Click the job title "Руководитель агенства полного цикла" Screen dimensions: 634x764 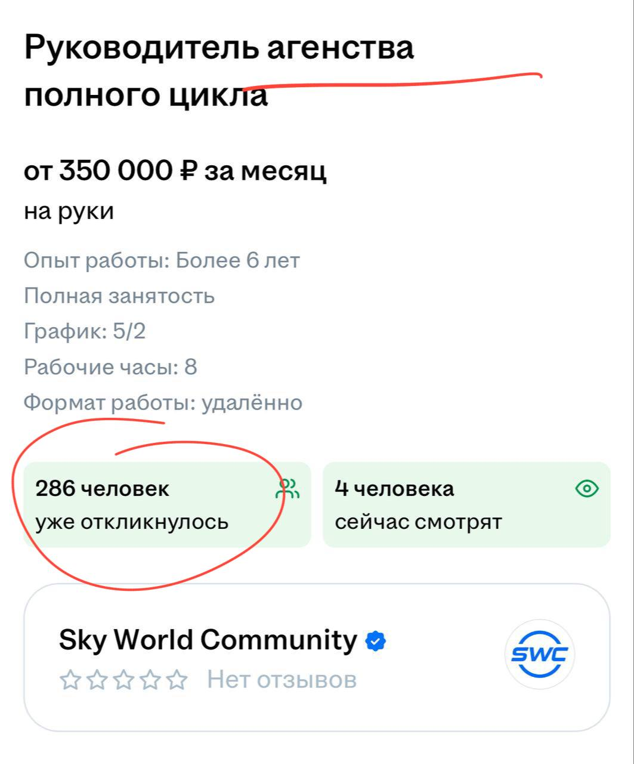click(218, 71)
